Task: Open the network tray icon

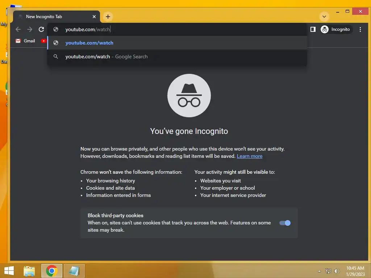Action: point(328,271)
